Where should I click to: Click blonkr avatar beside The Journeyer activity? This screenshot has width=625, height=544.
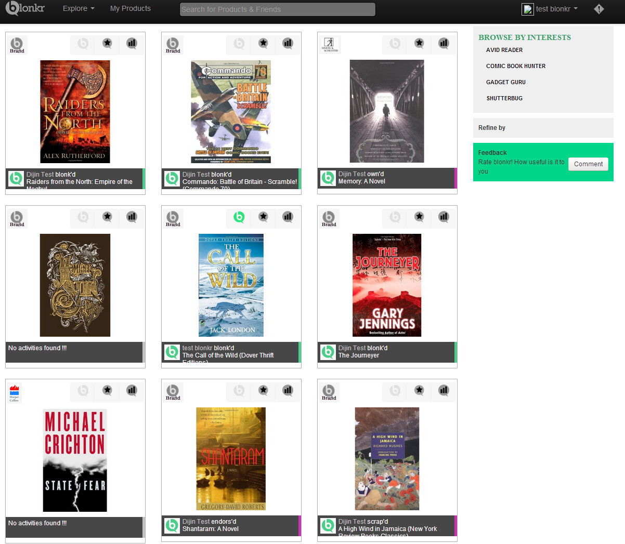[328, 352]
